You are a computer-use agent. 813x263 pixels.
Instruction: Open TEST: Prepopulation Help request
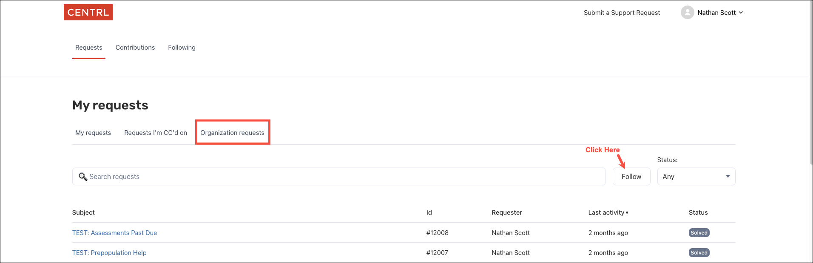(x=109, y=253)
